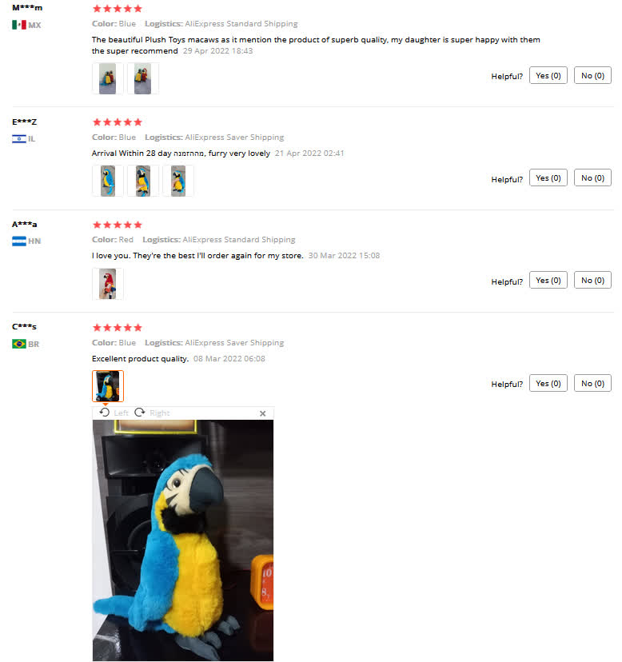Click the Mexico flag beside M***m
The height and width of the screenshot is (662, 622).
[19, 25]
